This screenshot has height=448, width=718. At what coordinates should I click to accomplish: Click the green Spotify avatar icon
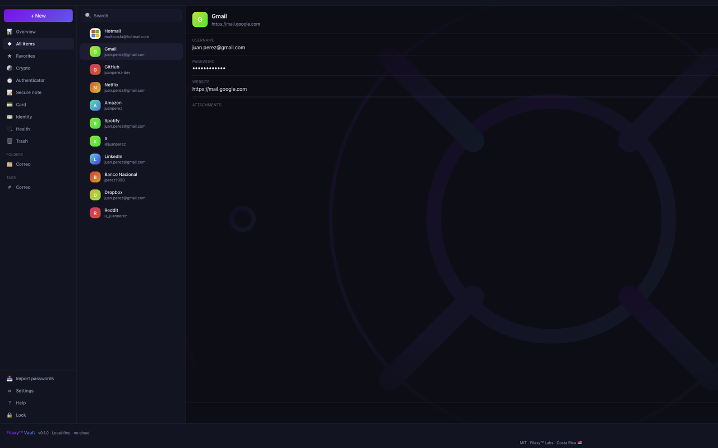[95, 123]
